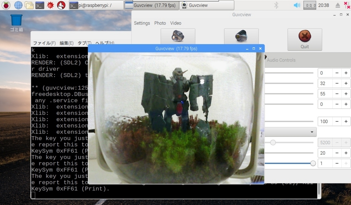Click the CPU usage monitor in the panel

pos(310,5)
